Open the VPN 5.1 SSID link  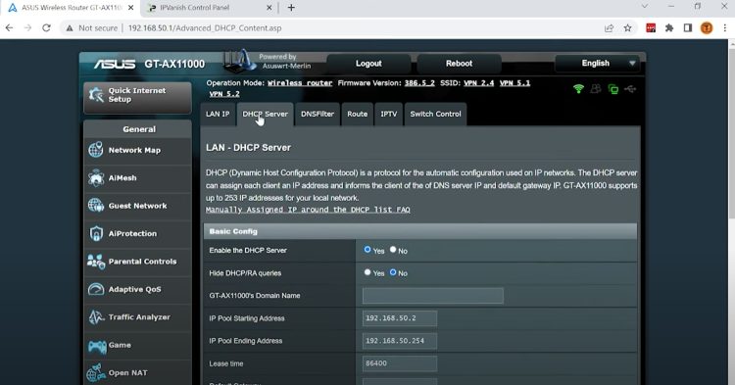514,83
